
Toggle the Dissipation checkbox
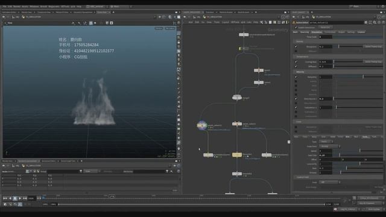point(296,46)
